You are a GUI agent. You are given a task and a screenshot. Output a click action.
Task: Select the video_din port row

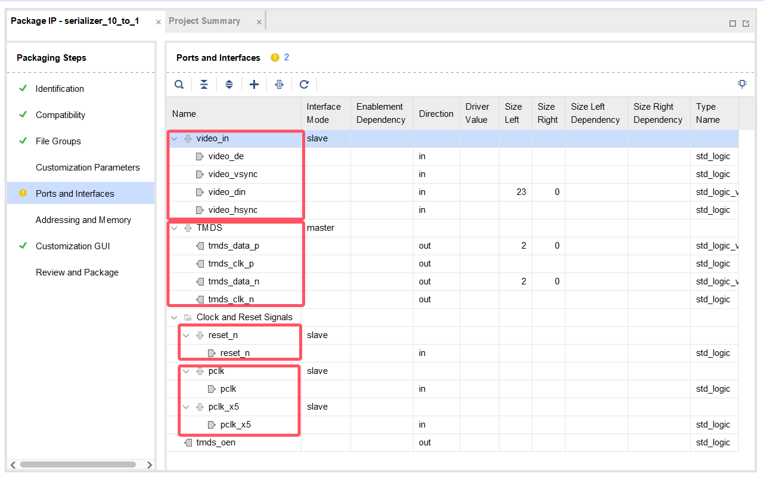pyautogui.click(x=452, y=192)
